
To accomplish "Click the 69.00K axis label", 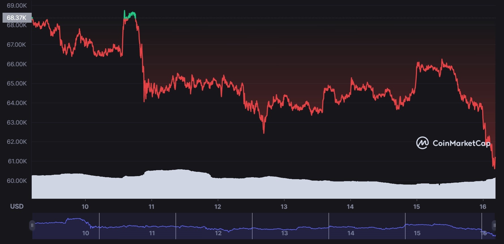I will coord(17,6).
